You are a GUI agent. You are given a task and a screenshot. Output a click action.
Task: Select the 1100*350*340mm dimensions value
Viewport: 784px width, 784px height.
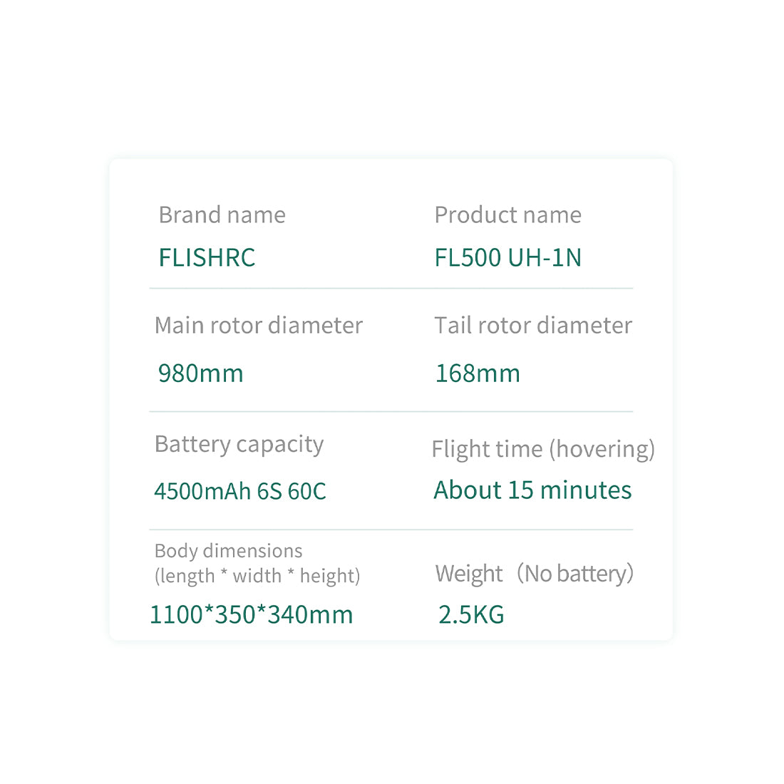click(251, 614)
